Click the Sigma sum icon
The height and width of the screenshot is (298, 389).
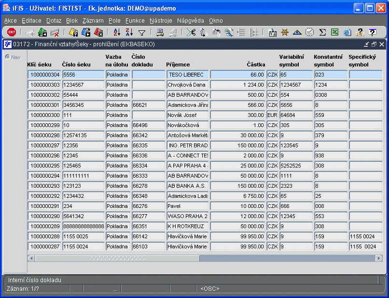pyautogui.click(x=322, y=32)
